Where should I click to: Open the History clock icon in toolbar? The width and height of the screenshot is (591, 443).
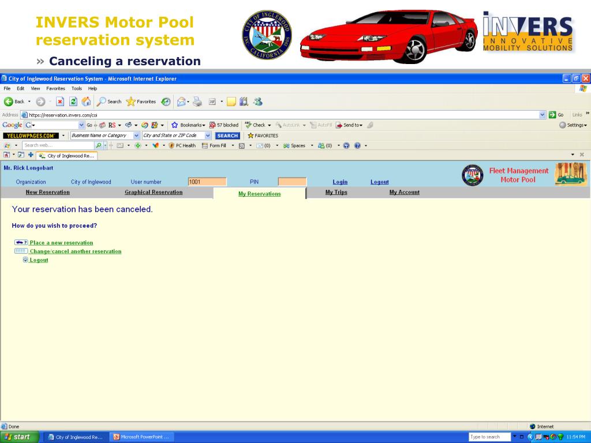tap(166, 102)
